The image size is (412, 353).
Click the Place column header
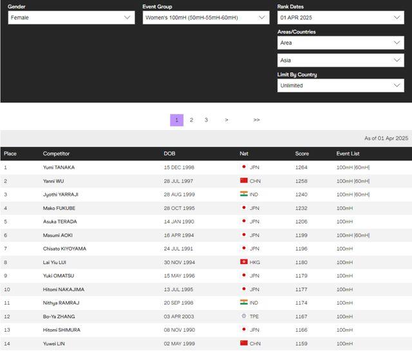(x=10, y=153)
